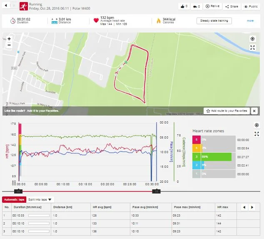Click Steady state training button
The image size is (264, 239).
(x=214, y=21)
